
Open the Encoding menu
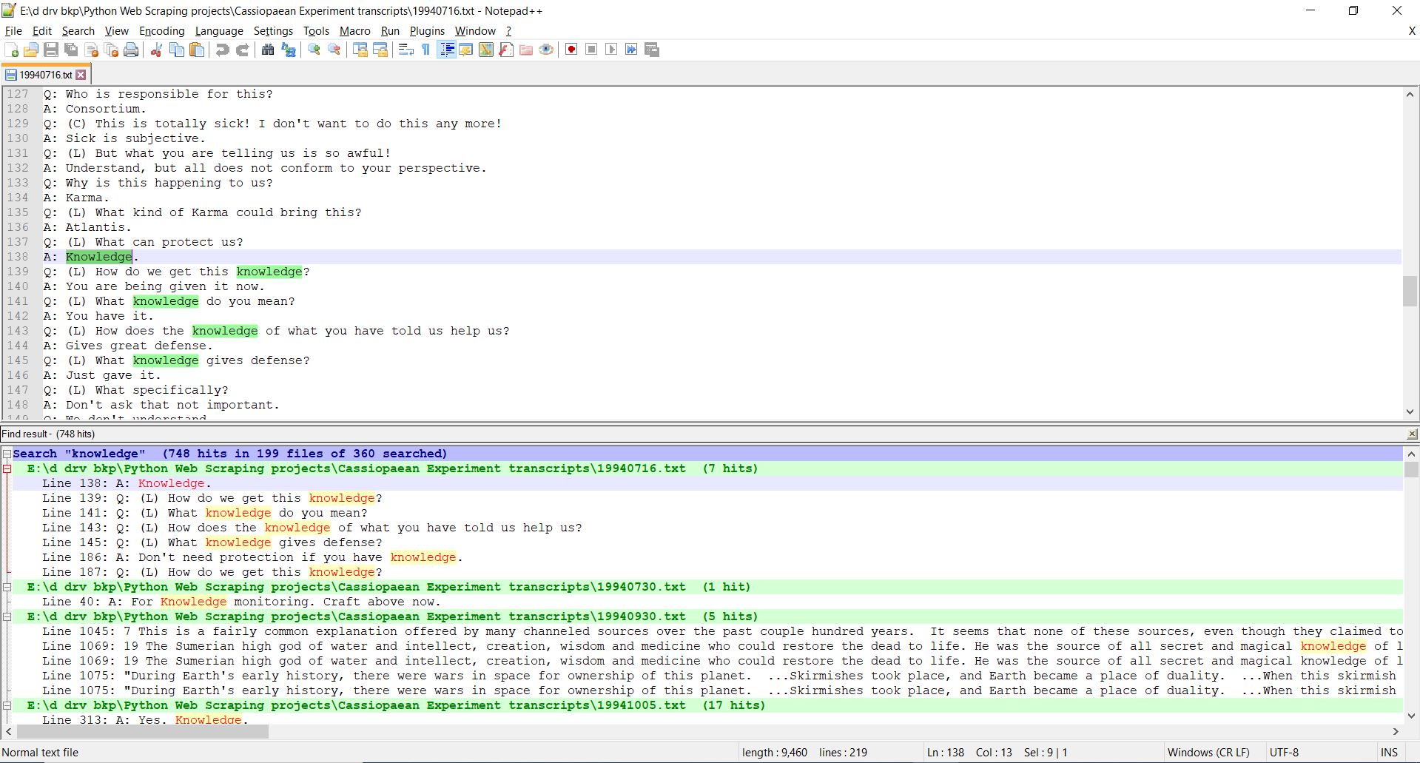click(161, 31)
